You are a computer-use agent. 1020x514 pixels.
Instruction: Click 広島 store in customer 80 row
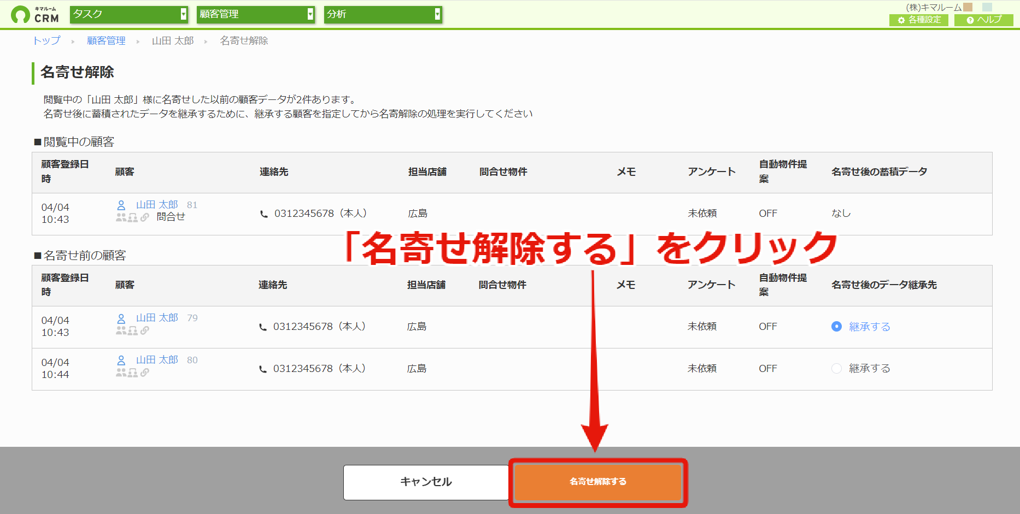click(417, 368)
